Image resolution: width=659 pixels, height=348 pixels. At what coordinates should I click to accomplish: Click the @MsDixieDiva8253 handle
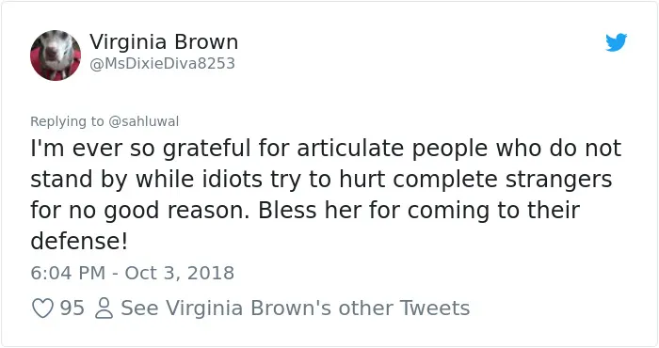[x=162, y=63]
